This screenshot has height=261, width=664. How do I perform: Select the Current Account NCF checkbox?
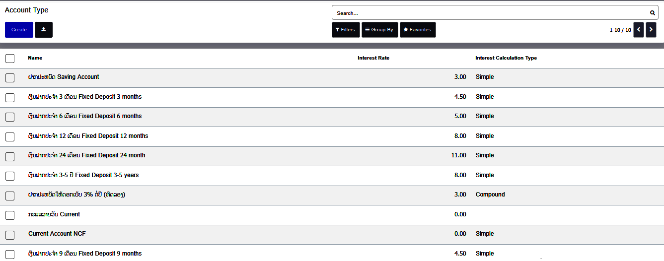(x=10, y=234)
